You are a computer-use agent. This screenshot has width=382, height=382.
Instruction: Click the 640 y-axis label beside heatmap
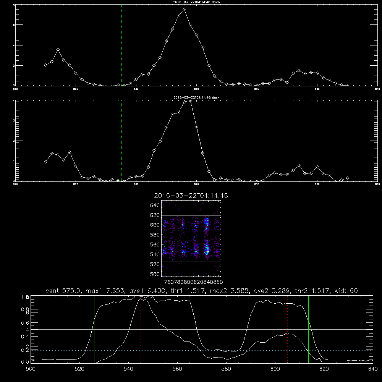[x=155, y=205]
